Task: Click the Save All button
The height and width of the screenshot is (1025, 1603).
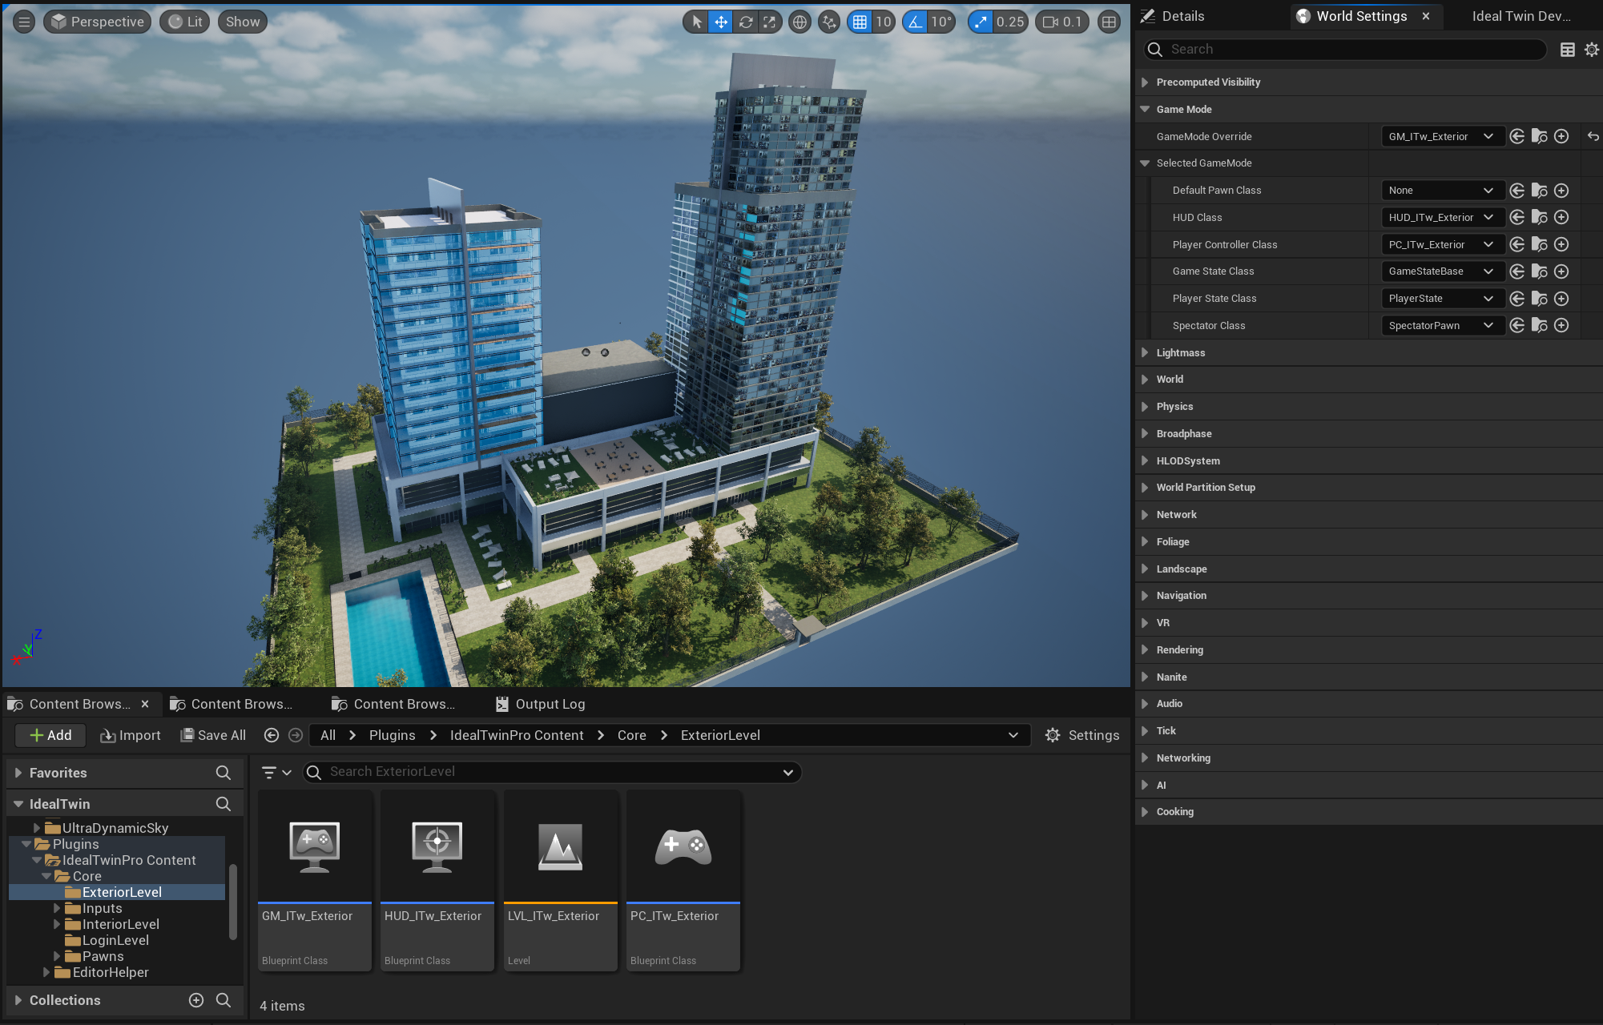Action: (213, 735)
